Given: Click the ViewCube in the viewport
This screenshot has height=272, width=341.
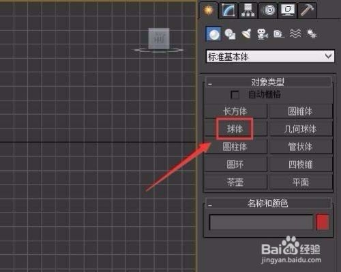Looking at the screenshot, I should point(159,40).
